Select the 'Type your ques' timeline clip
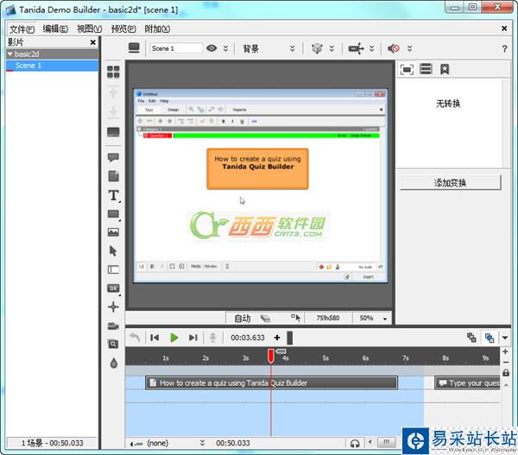Viewport: 518px width, 455px height. coord(467,383)
